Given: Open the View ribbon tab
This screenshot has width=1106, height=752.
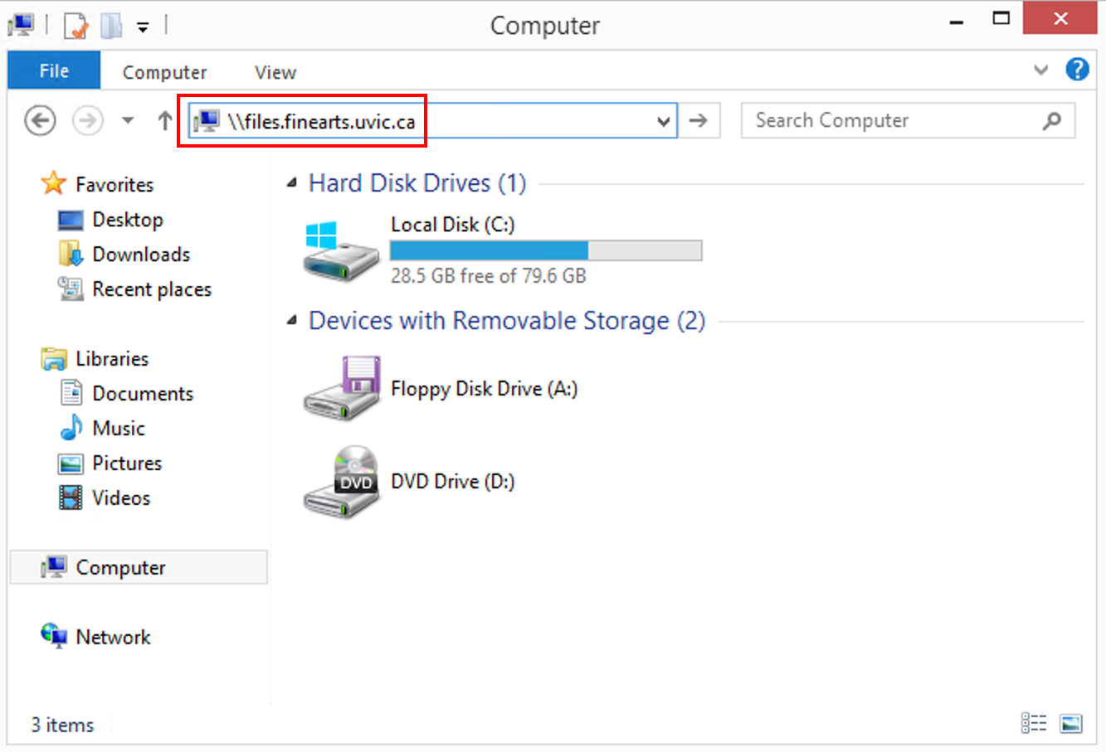Looking at the screenshot, I should 274,72.
